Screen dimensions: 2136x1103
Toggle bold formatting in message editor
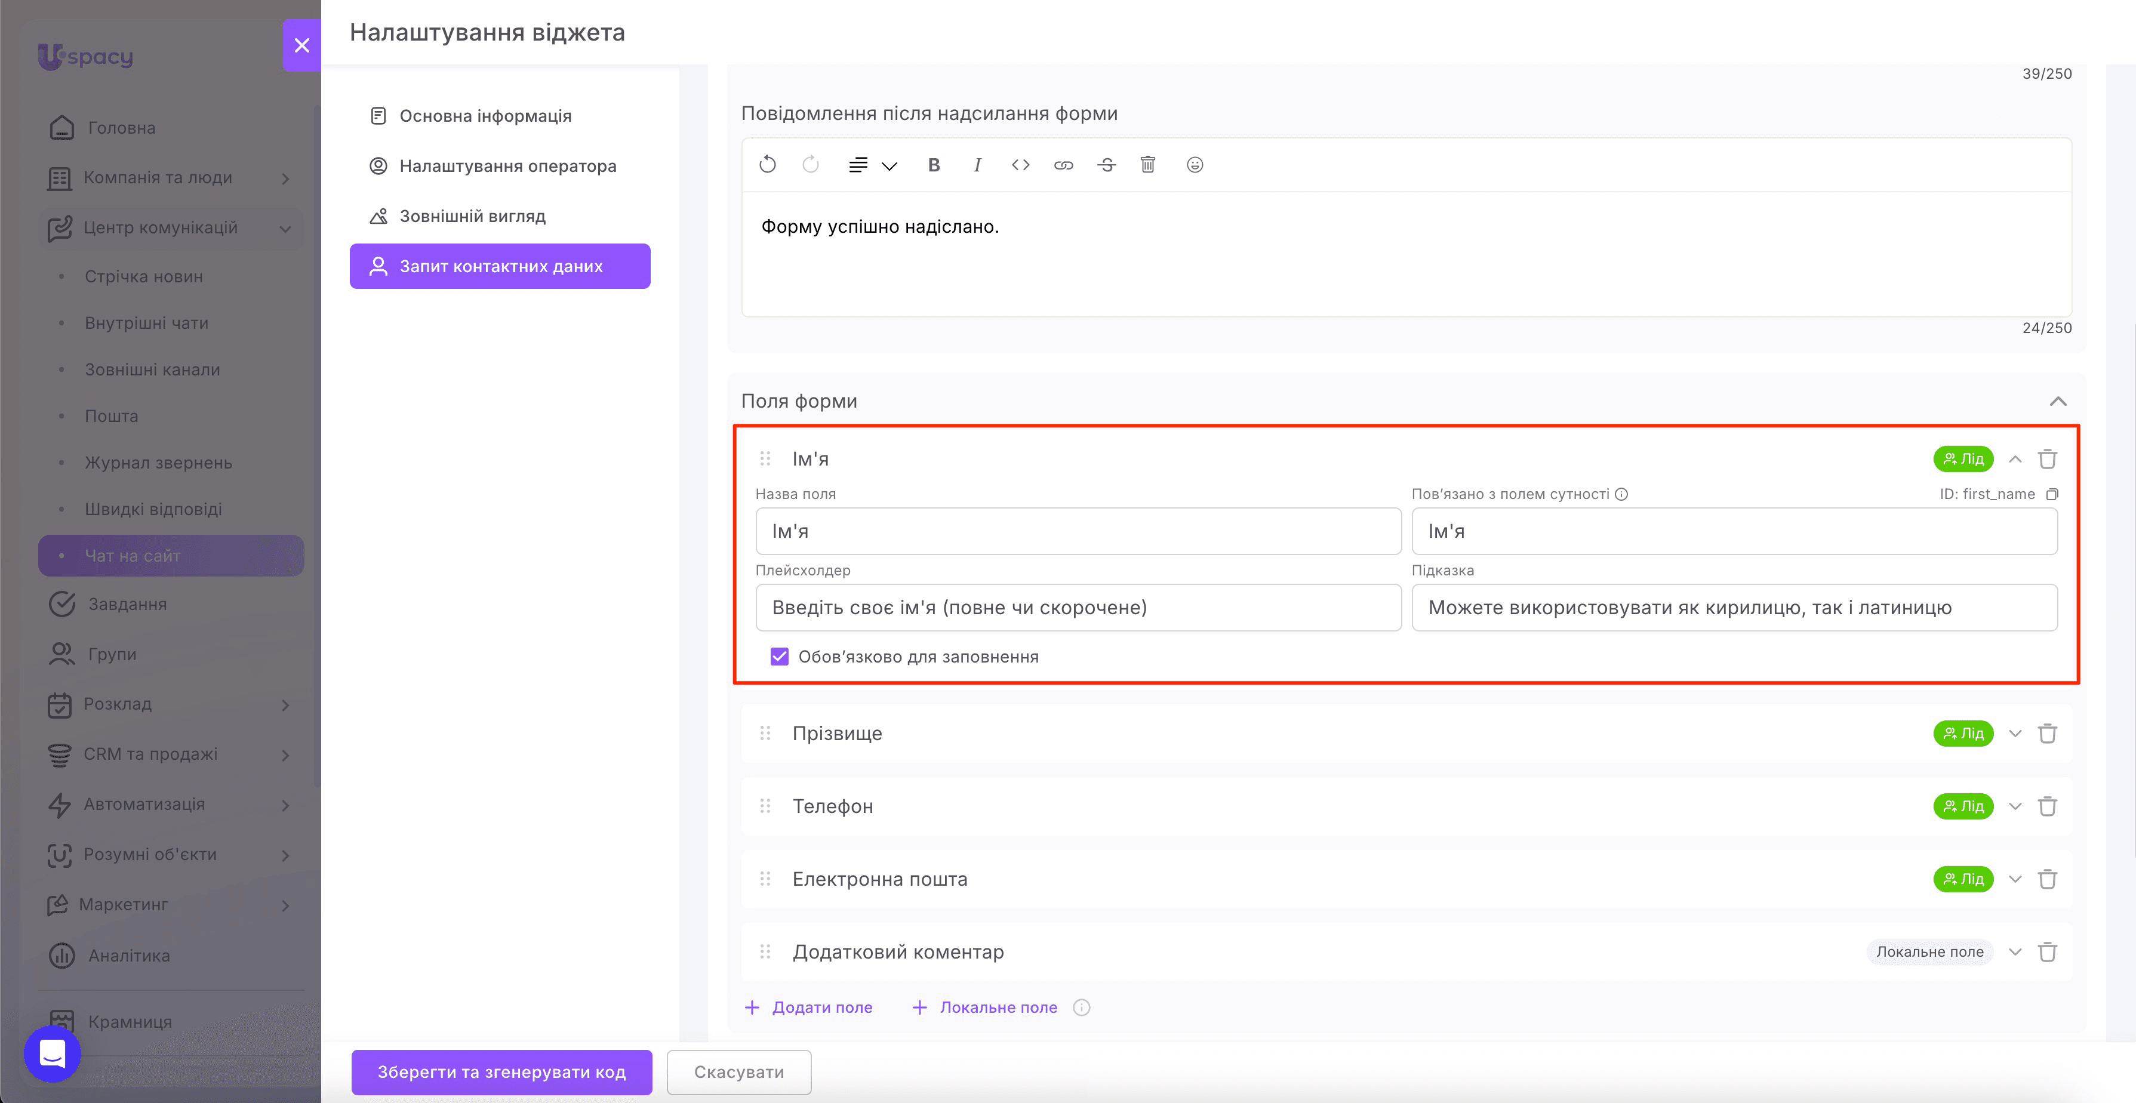934,165
